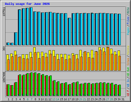This screenshot has width=131, height=102.
Task: Click day 10 on the x-axis
Action: 42,99
